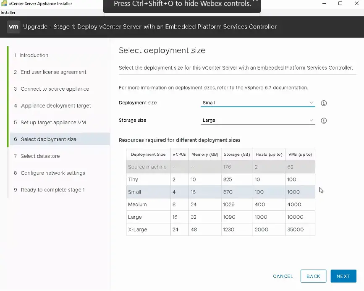Open the Deployment size dropdown

tap(258, 103)
